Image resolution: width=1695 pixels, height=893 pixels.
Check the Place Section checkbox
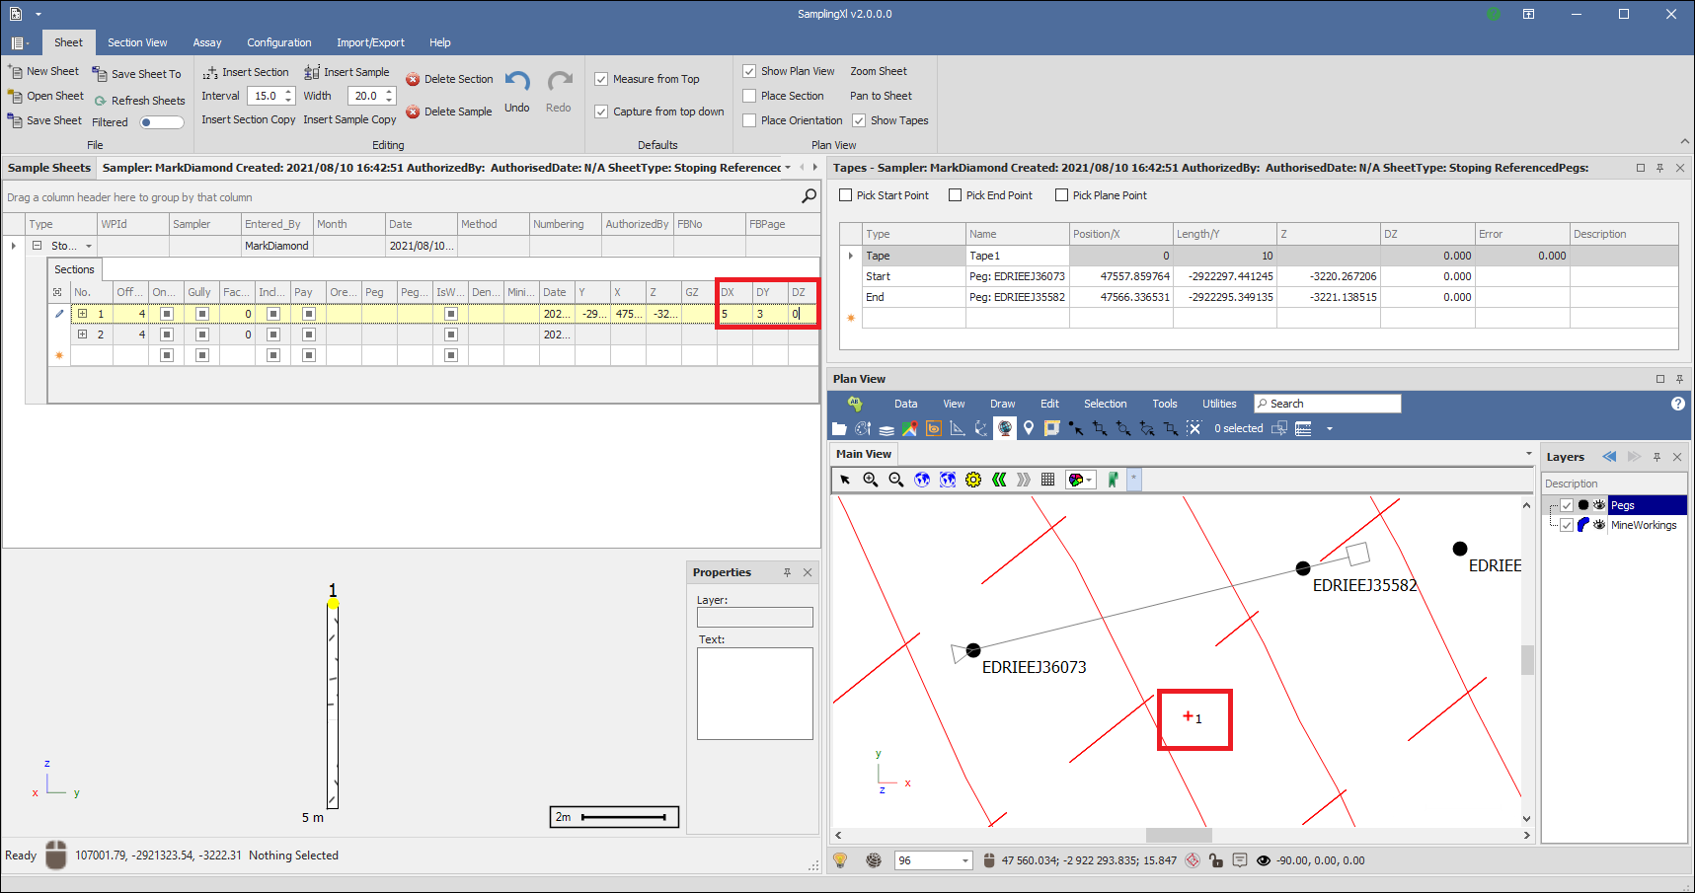[749, 96]
